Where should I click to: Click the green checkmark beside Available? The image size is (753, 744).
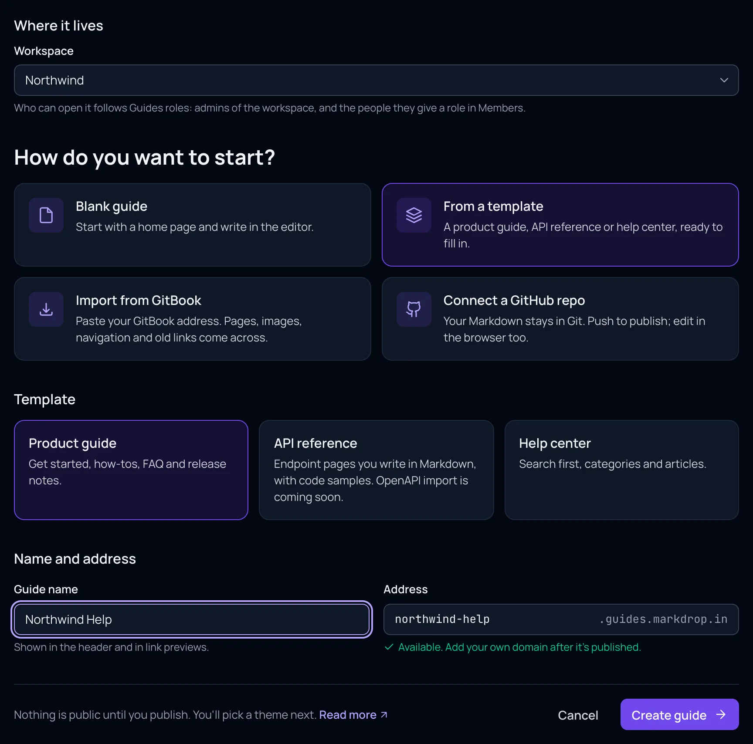pyautogui.click(x=389, y=647)
